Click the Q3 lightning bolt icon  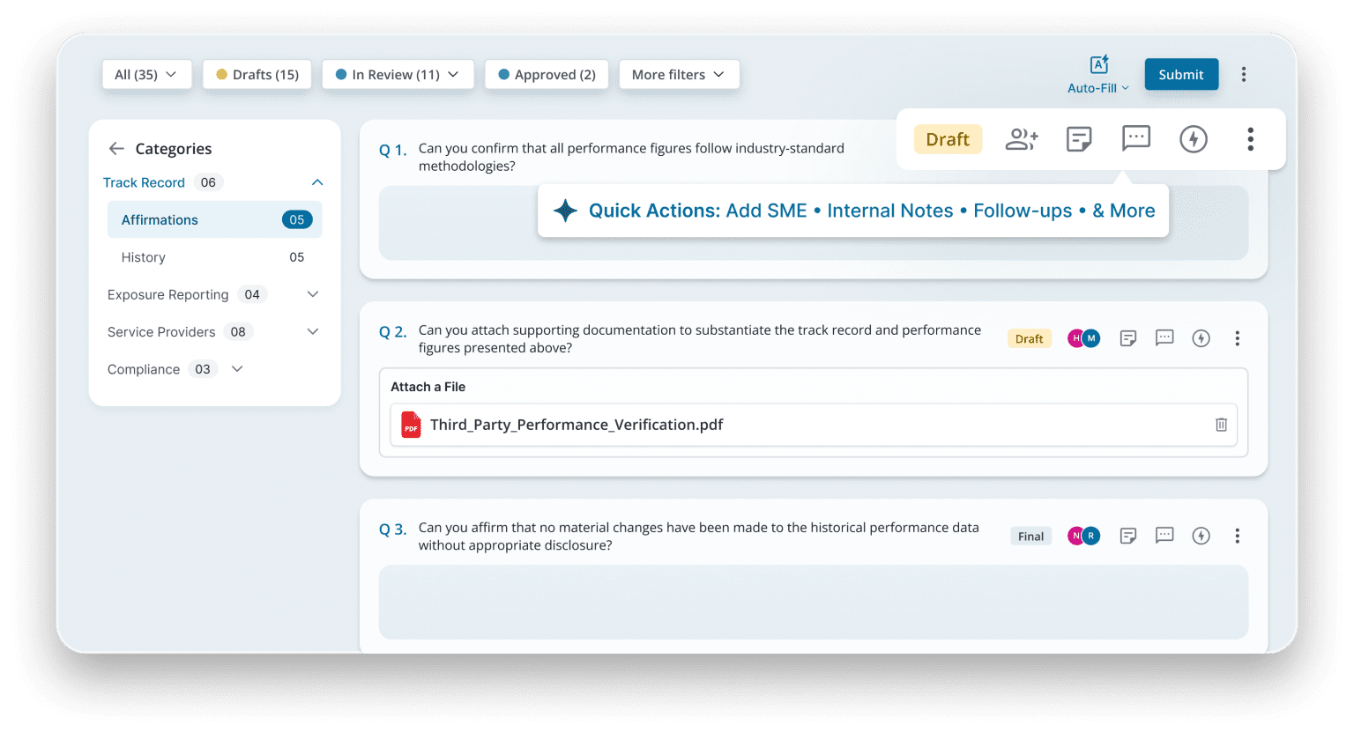pos(1201,536)
